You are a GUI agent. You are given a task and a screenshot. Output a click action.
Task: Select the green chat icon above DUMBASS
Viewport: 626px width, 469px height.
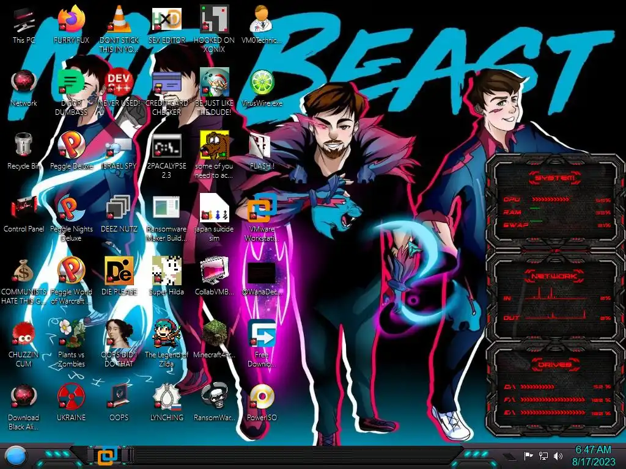tap(72, 82)
